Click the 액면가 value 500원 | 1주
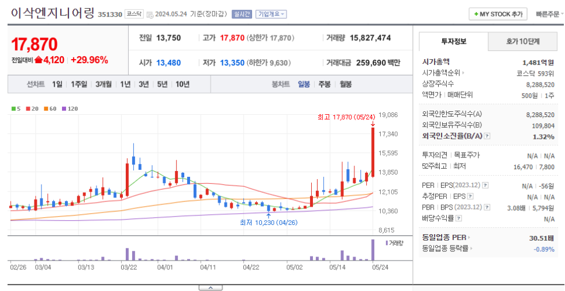The width and height of the screenshot is (565, 291). point(539,95)
